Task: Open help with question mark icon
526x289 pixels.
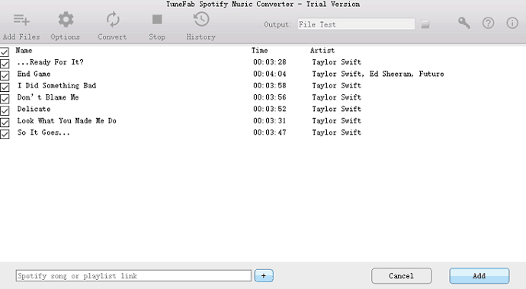Action: [x=488, y=23]
